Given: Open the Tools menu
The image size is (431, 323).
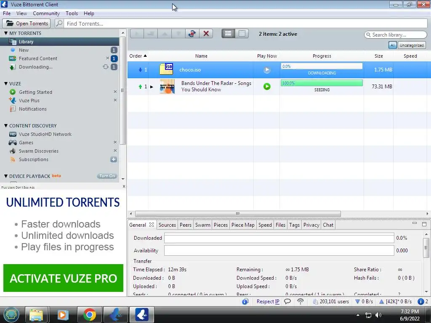Looking at the screenshot, I should 72,13.
